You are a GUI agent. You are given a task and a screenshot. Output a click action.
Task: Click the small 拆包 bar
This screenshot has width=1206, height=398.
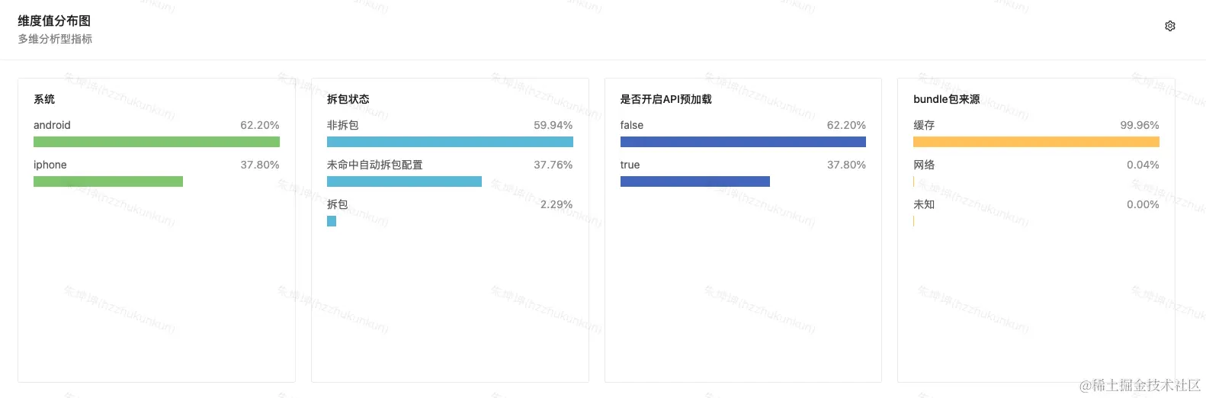tap(332, 221)
